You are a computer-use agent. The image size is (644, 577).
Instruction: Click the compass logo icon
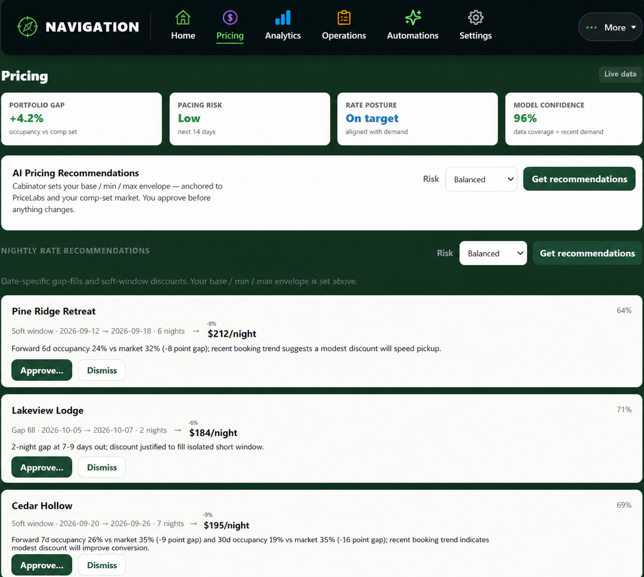pos(27,27)
